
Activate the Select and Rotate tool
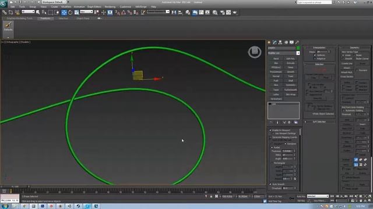pos(70,12)
